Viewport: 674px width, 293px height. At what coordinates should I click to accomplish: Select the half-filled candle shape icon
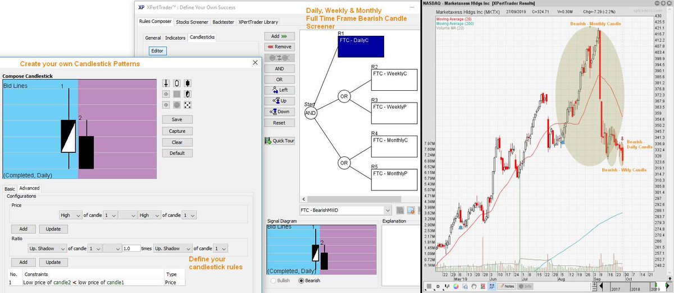coord(188,94)
